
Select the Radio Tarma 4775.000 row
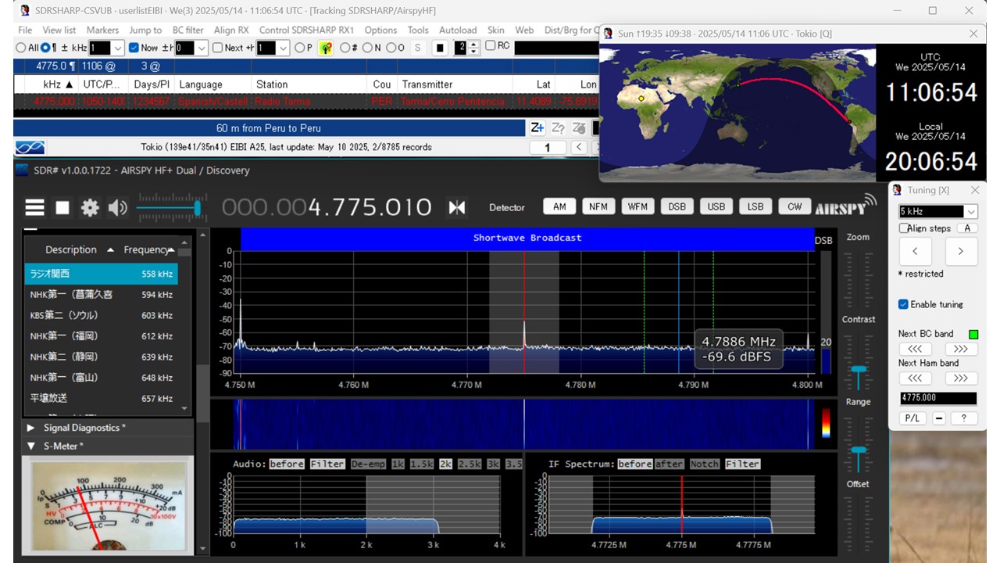[306, 102]
